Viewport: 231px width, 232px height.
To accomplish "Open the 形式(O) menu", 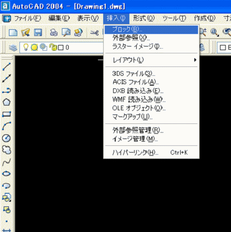I will click(144, 18).
